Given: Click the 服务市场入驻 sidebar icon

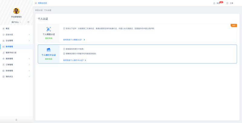Looking at the screenshot, I should tap(4, 52).
